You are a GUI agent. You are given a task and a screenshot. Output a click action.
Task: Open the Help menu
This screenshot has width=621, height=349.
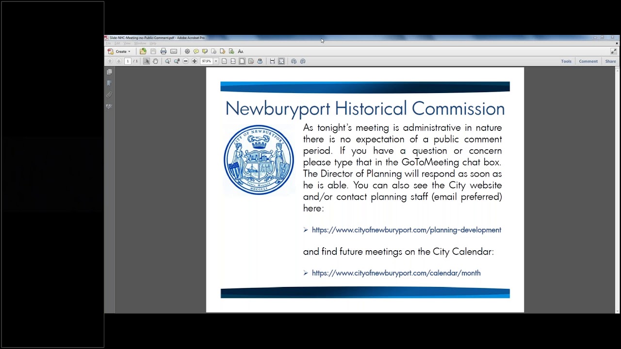click(153, 44)
